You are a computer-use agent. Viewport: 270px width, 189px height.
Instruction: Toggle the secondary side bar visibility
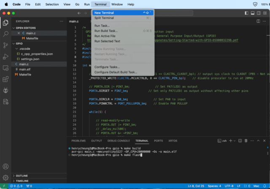(x=259, y=13)
